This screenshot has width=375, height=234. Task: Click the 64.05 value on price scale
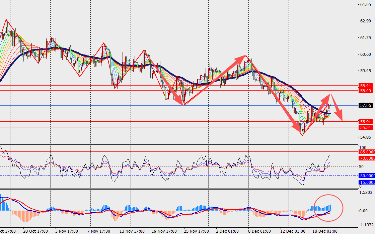364,5
